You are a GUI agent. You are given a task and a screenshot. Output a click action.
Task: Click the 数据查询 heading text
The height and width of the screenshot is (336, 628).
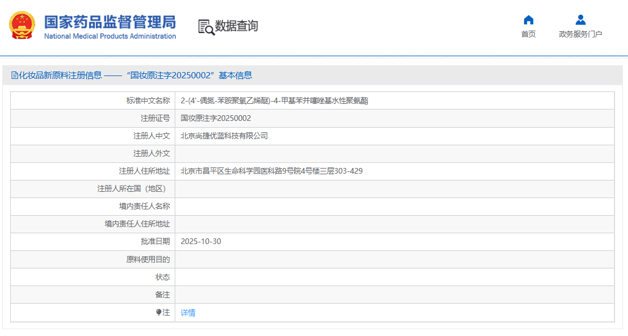(x=237, y=26)
